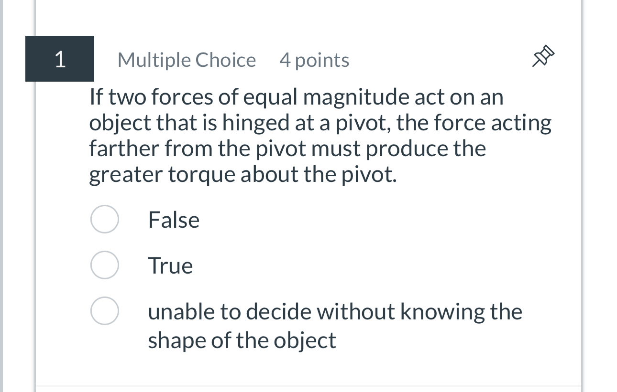Click the answer label text 'True'
Image resolution: width=617 pixels, height=392 pixels.
[x=170, y=265]
